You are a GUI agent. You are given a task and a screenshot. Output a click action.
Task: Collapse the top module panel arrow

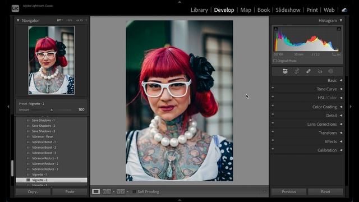click(179, 2)
